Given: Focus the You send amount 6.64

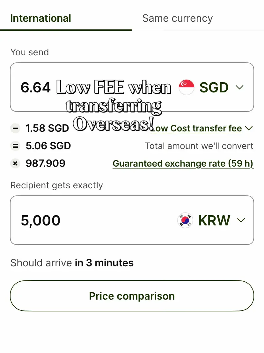Looking at the screenshot, I should click(36, 87).
